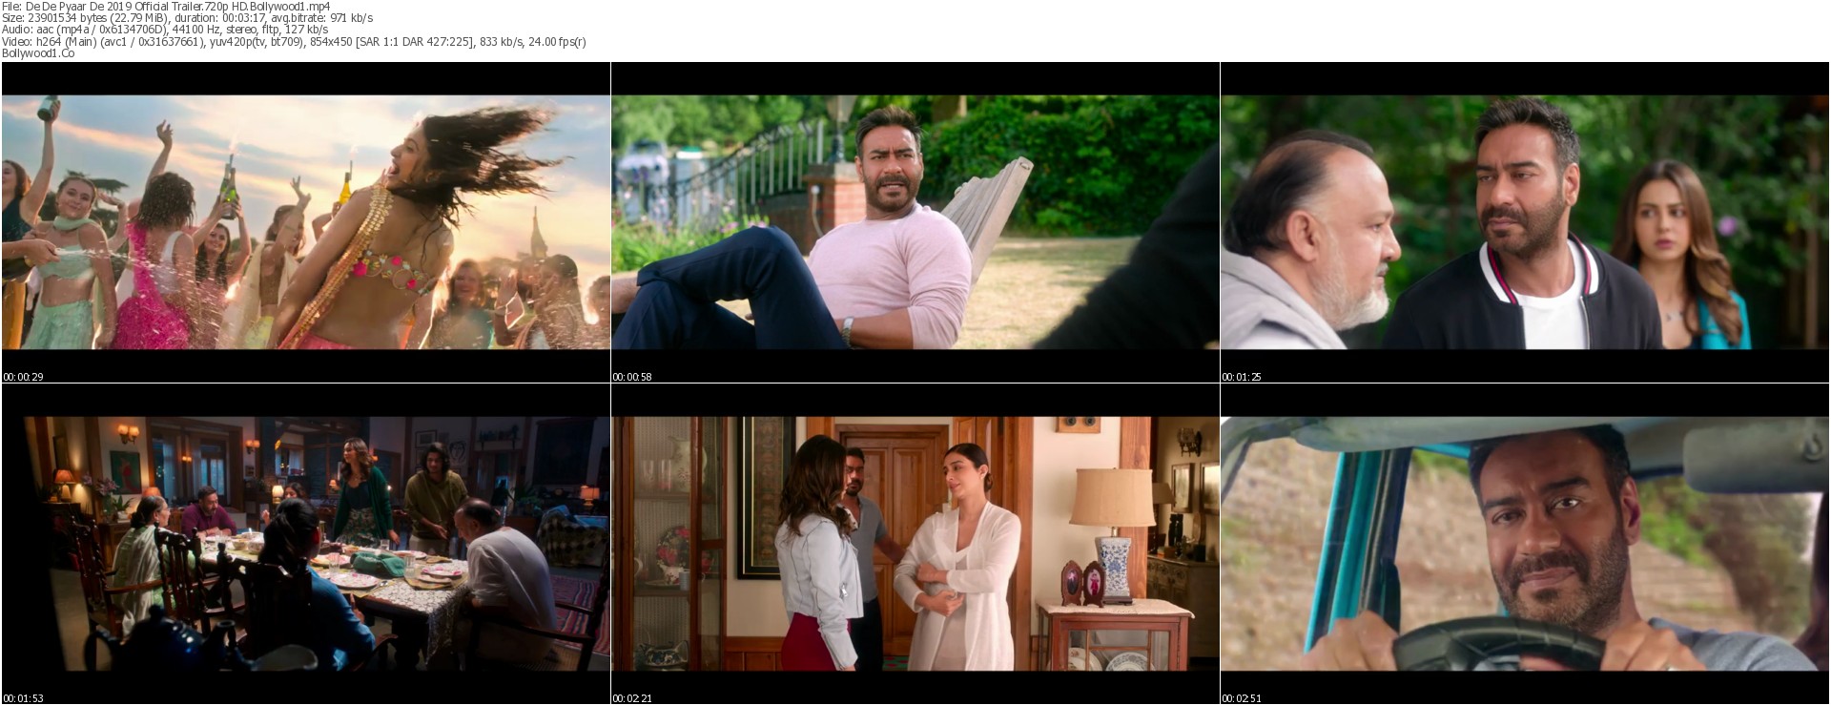Open the thumbnail at 00:01:53 dining table scene
Screen dimensions: 1831x705
306,544
